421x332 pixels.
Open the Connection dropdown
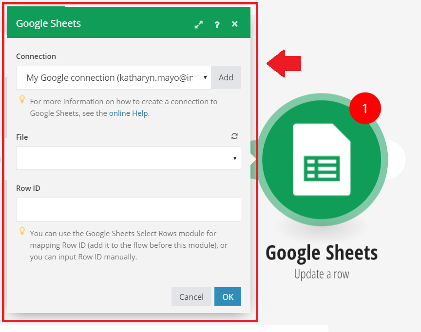[114, 77]
